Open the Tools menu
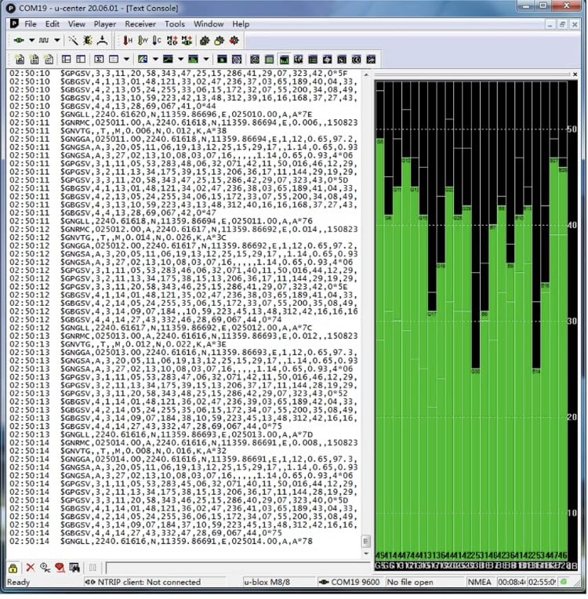The width and height of the screenshot is (588, 599). (x=175, y=24)
